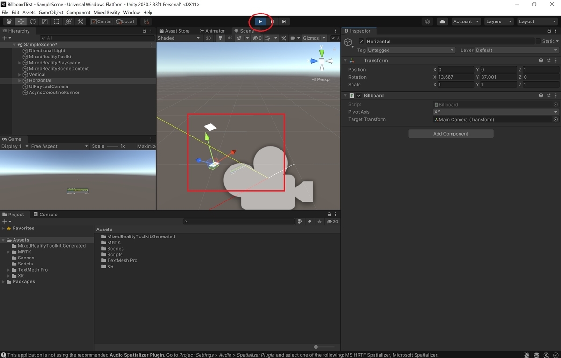The width and height of the screenshot is (561, 358).
Task: Open the GameObject menu
Action: coord(50,12)
